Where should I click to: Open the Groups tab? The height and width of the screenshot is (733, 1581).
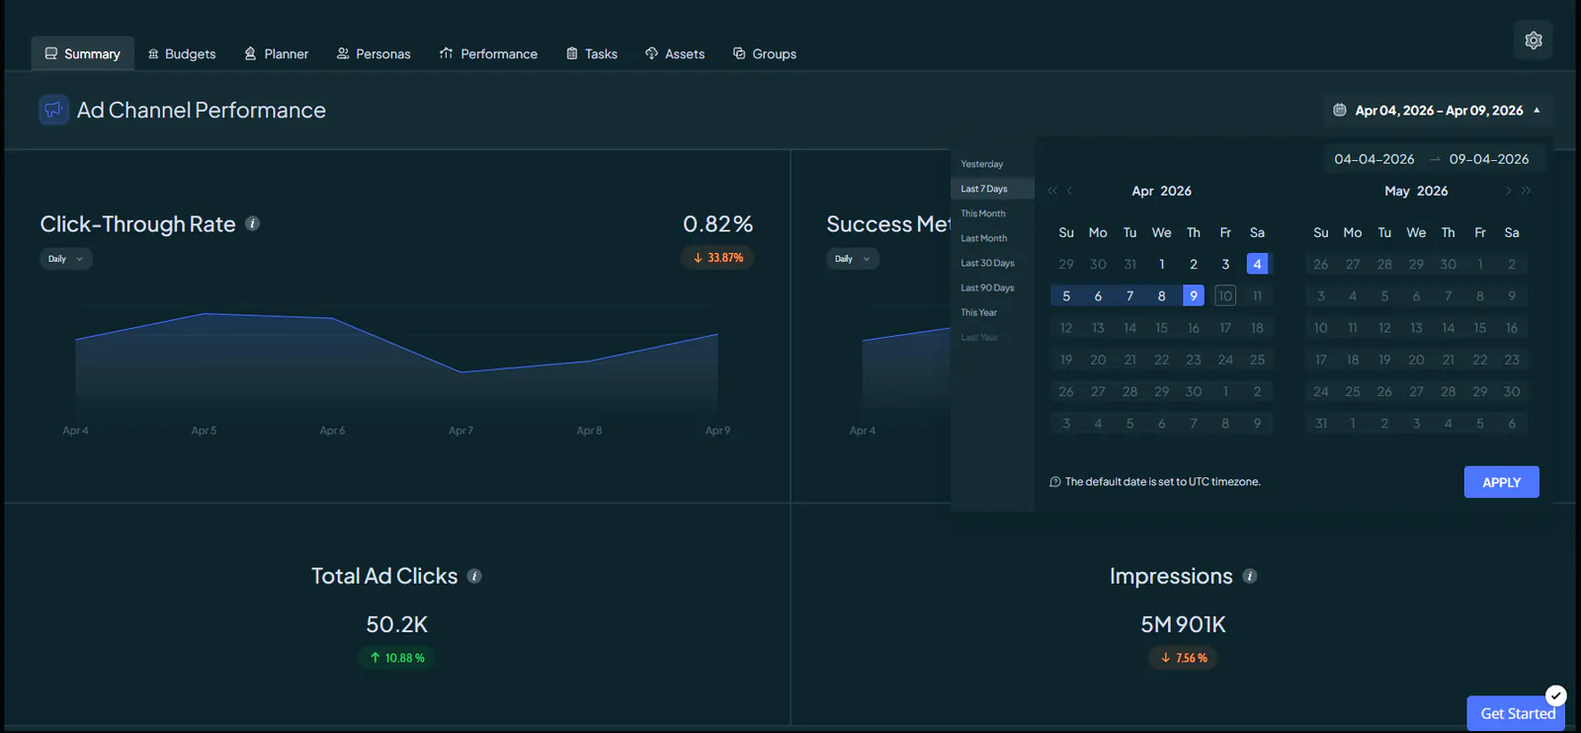point(765,53)
